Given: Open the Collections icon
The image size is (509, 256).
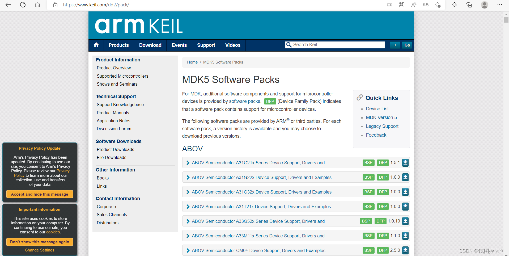Looking at the screenshot, I should [x=469, y=5].
